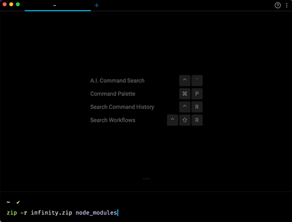This screenshot has height=222, width=292.
Task: Click the R key in Search Command History row
Action: coord(197,107)
